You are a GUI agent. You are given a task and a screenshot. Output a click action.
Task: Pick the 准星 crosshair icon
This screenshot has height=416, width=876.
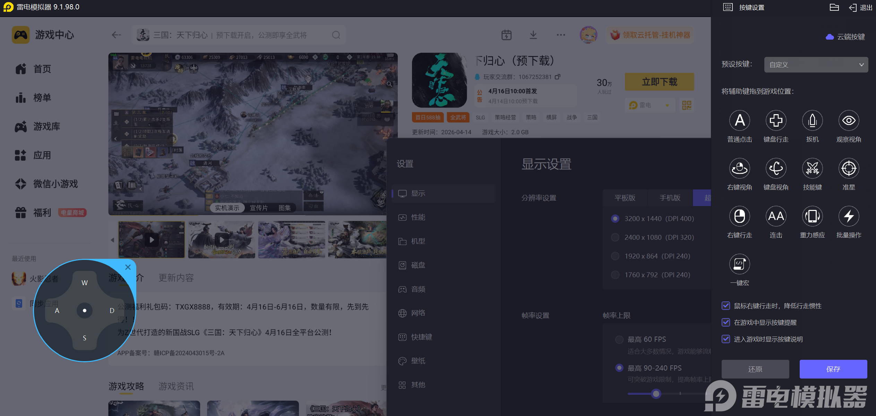click(x=849, y=169)
